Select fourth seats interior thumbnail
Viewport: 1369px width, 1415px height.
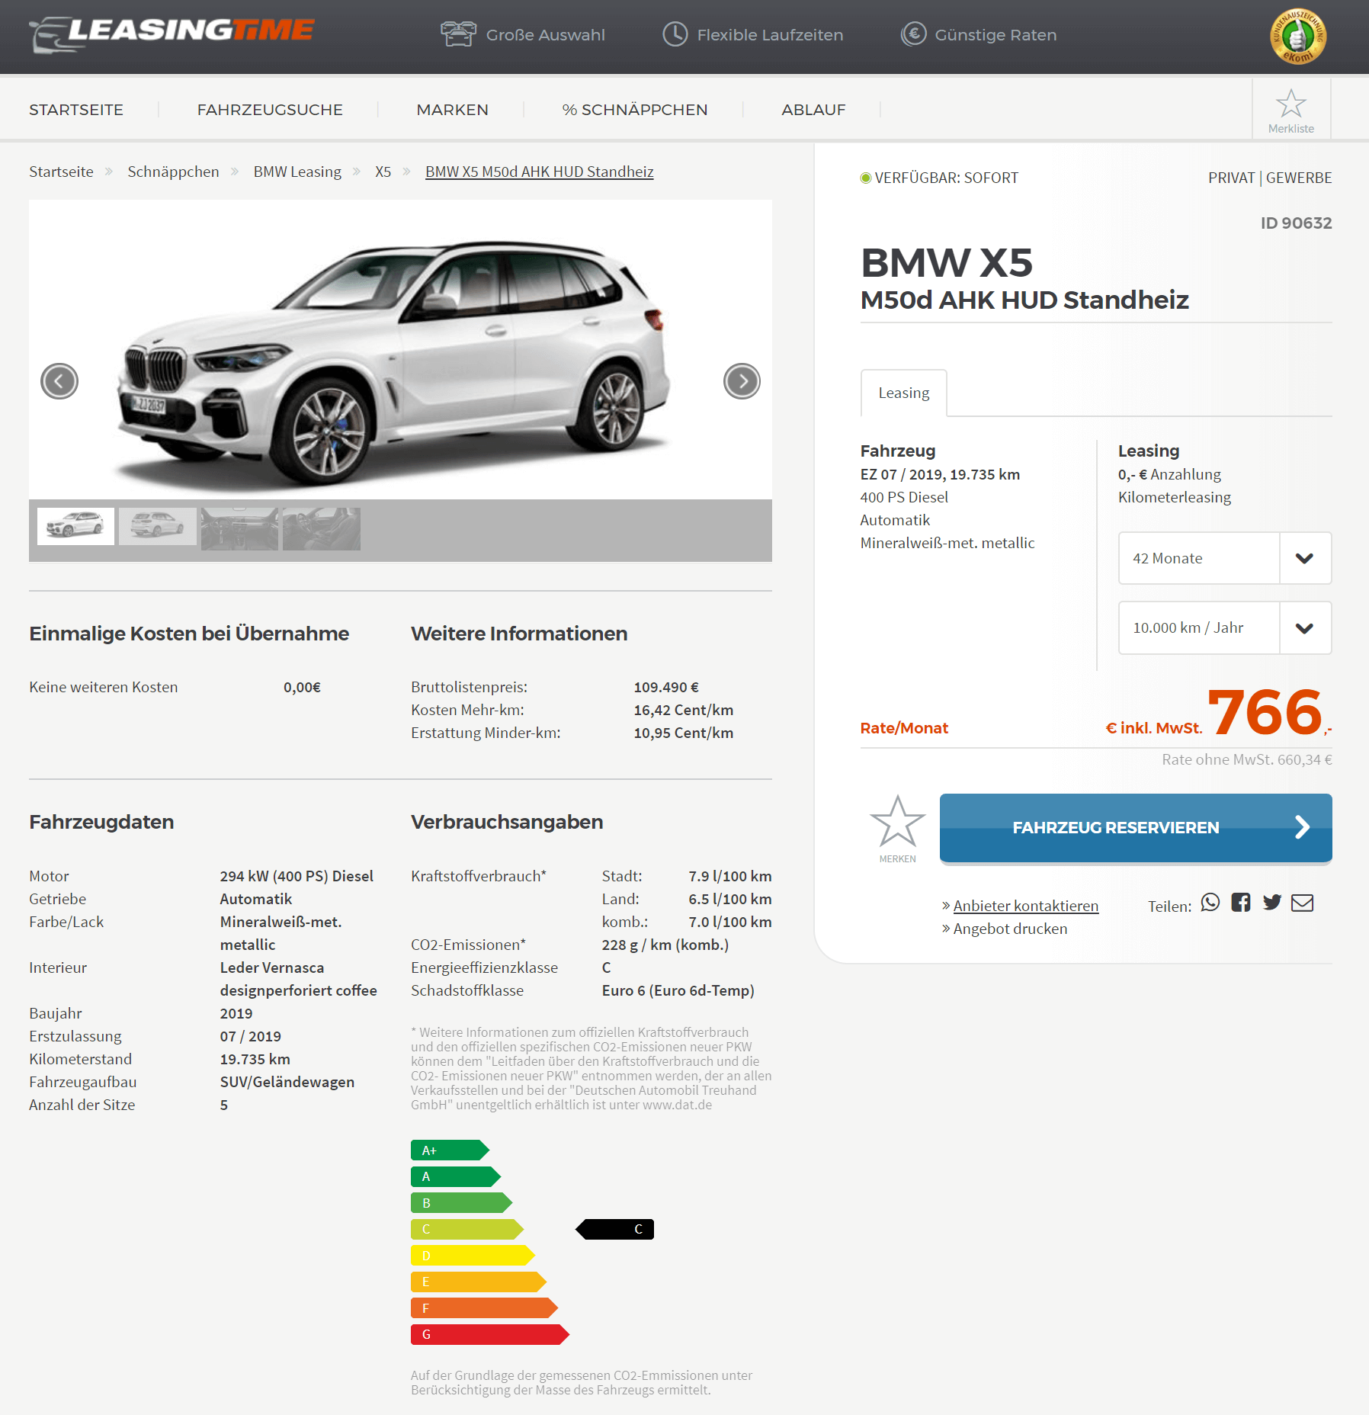(322, 528)
